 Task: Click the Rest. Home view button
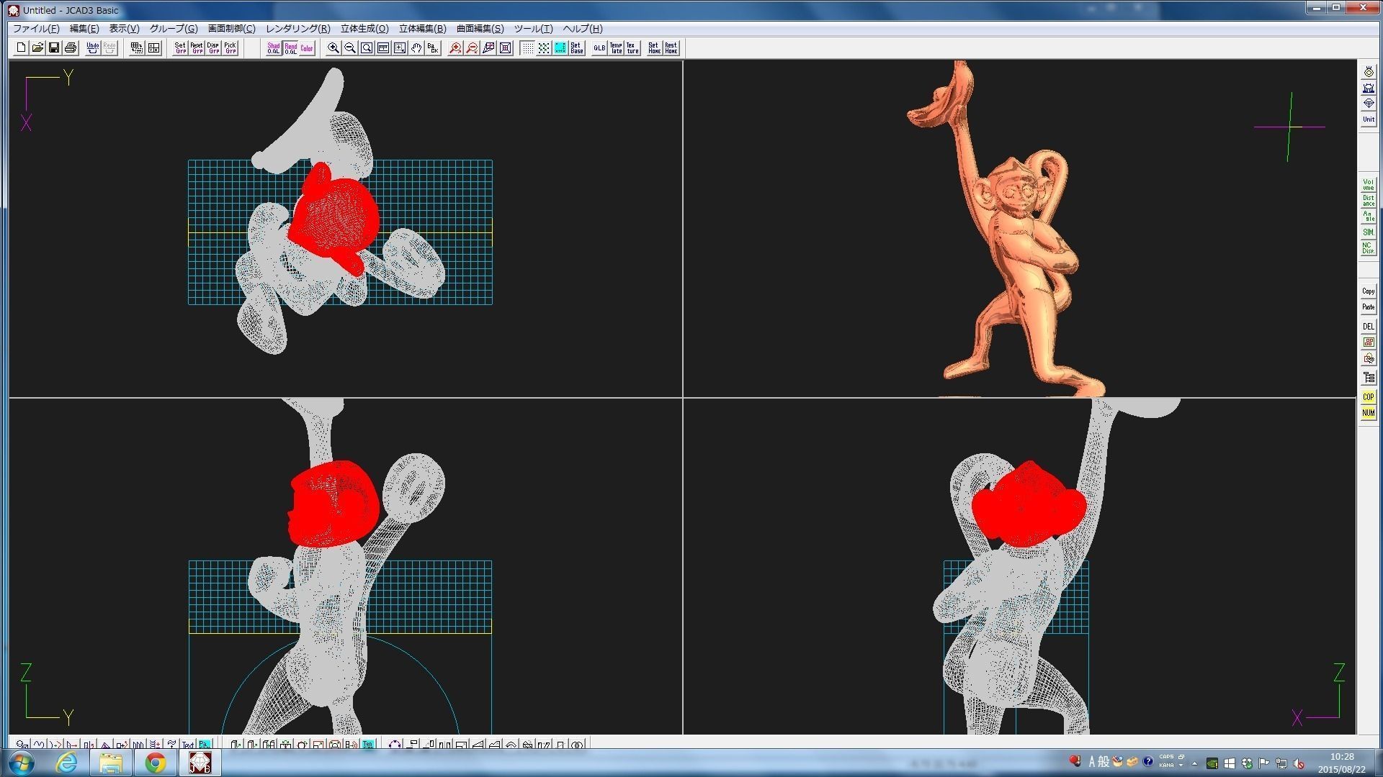(x=671, y=48)
